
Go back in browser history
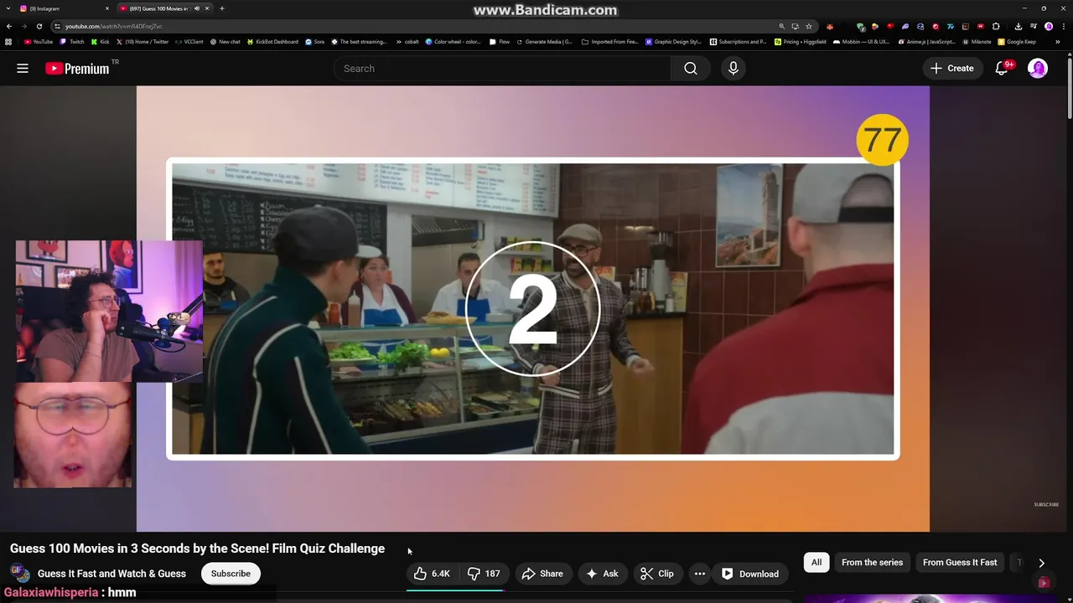click(9, 26)
